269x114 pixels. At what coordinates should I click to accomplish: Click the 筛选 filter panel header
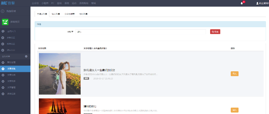point(150,24)
